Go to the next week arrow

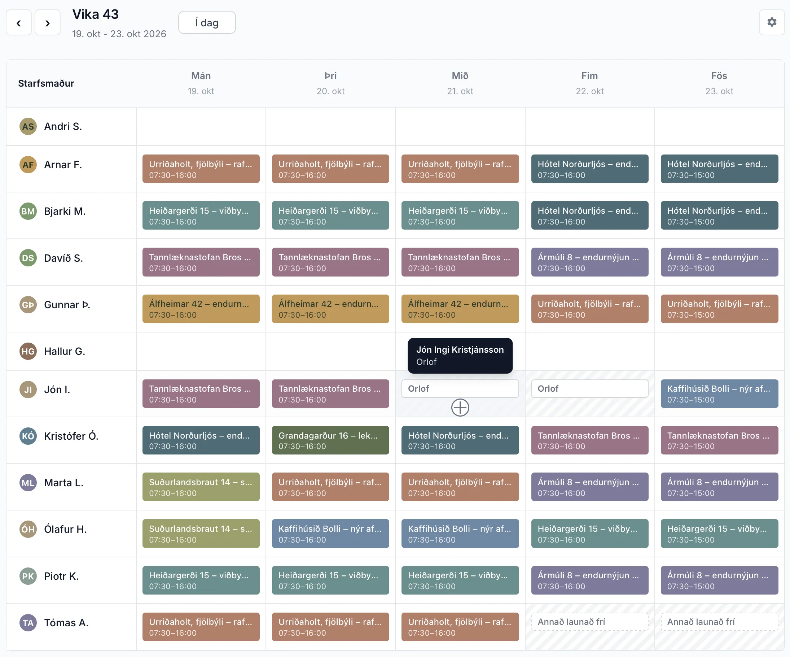pyautogui.click(x=47, y=23)
